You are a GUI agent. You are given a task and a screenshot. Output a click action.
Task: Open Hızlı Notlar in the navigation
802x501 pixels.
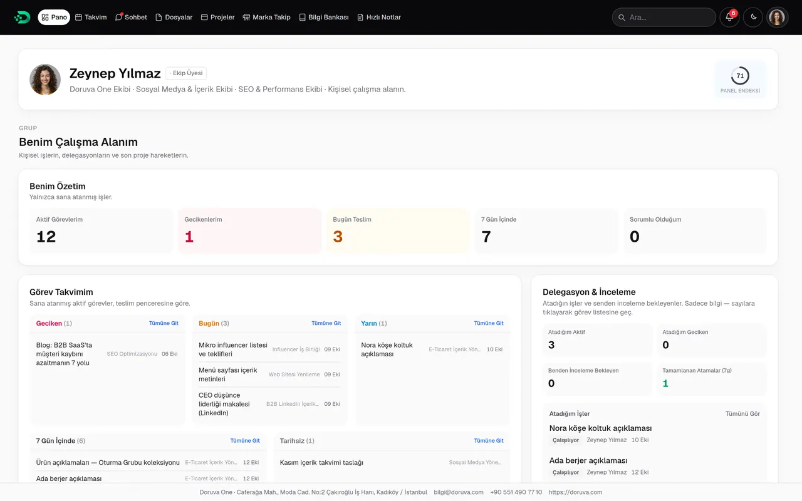pos(378,18)
